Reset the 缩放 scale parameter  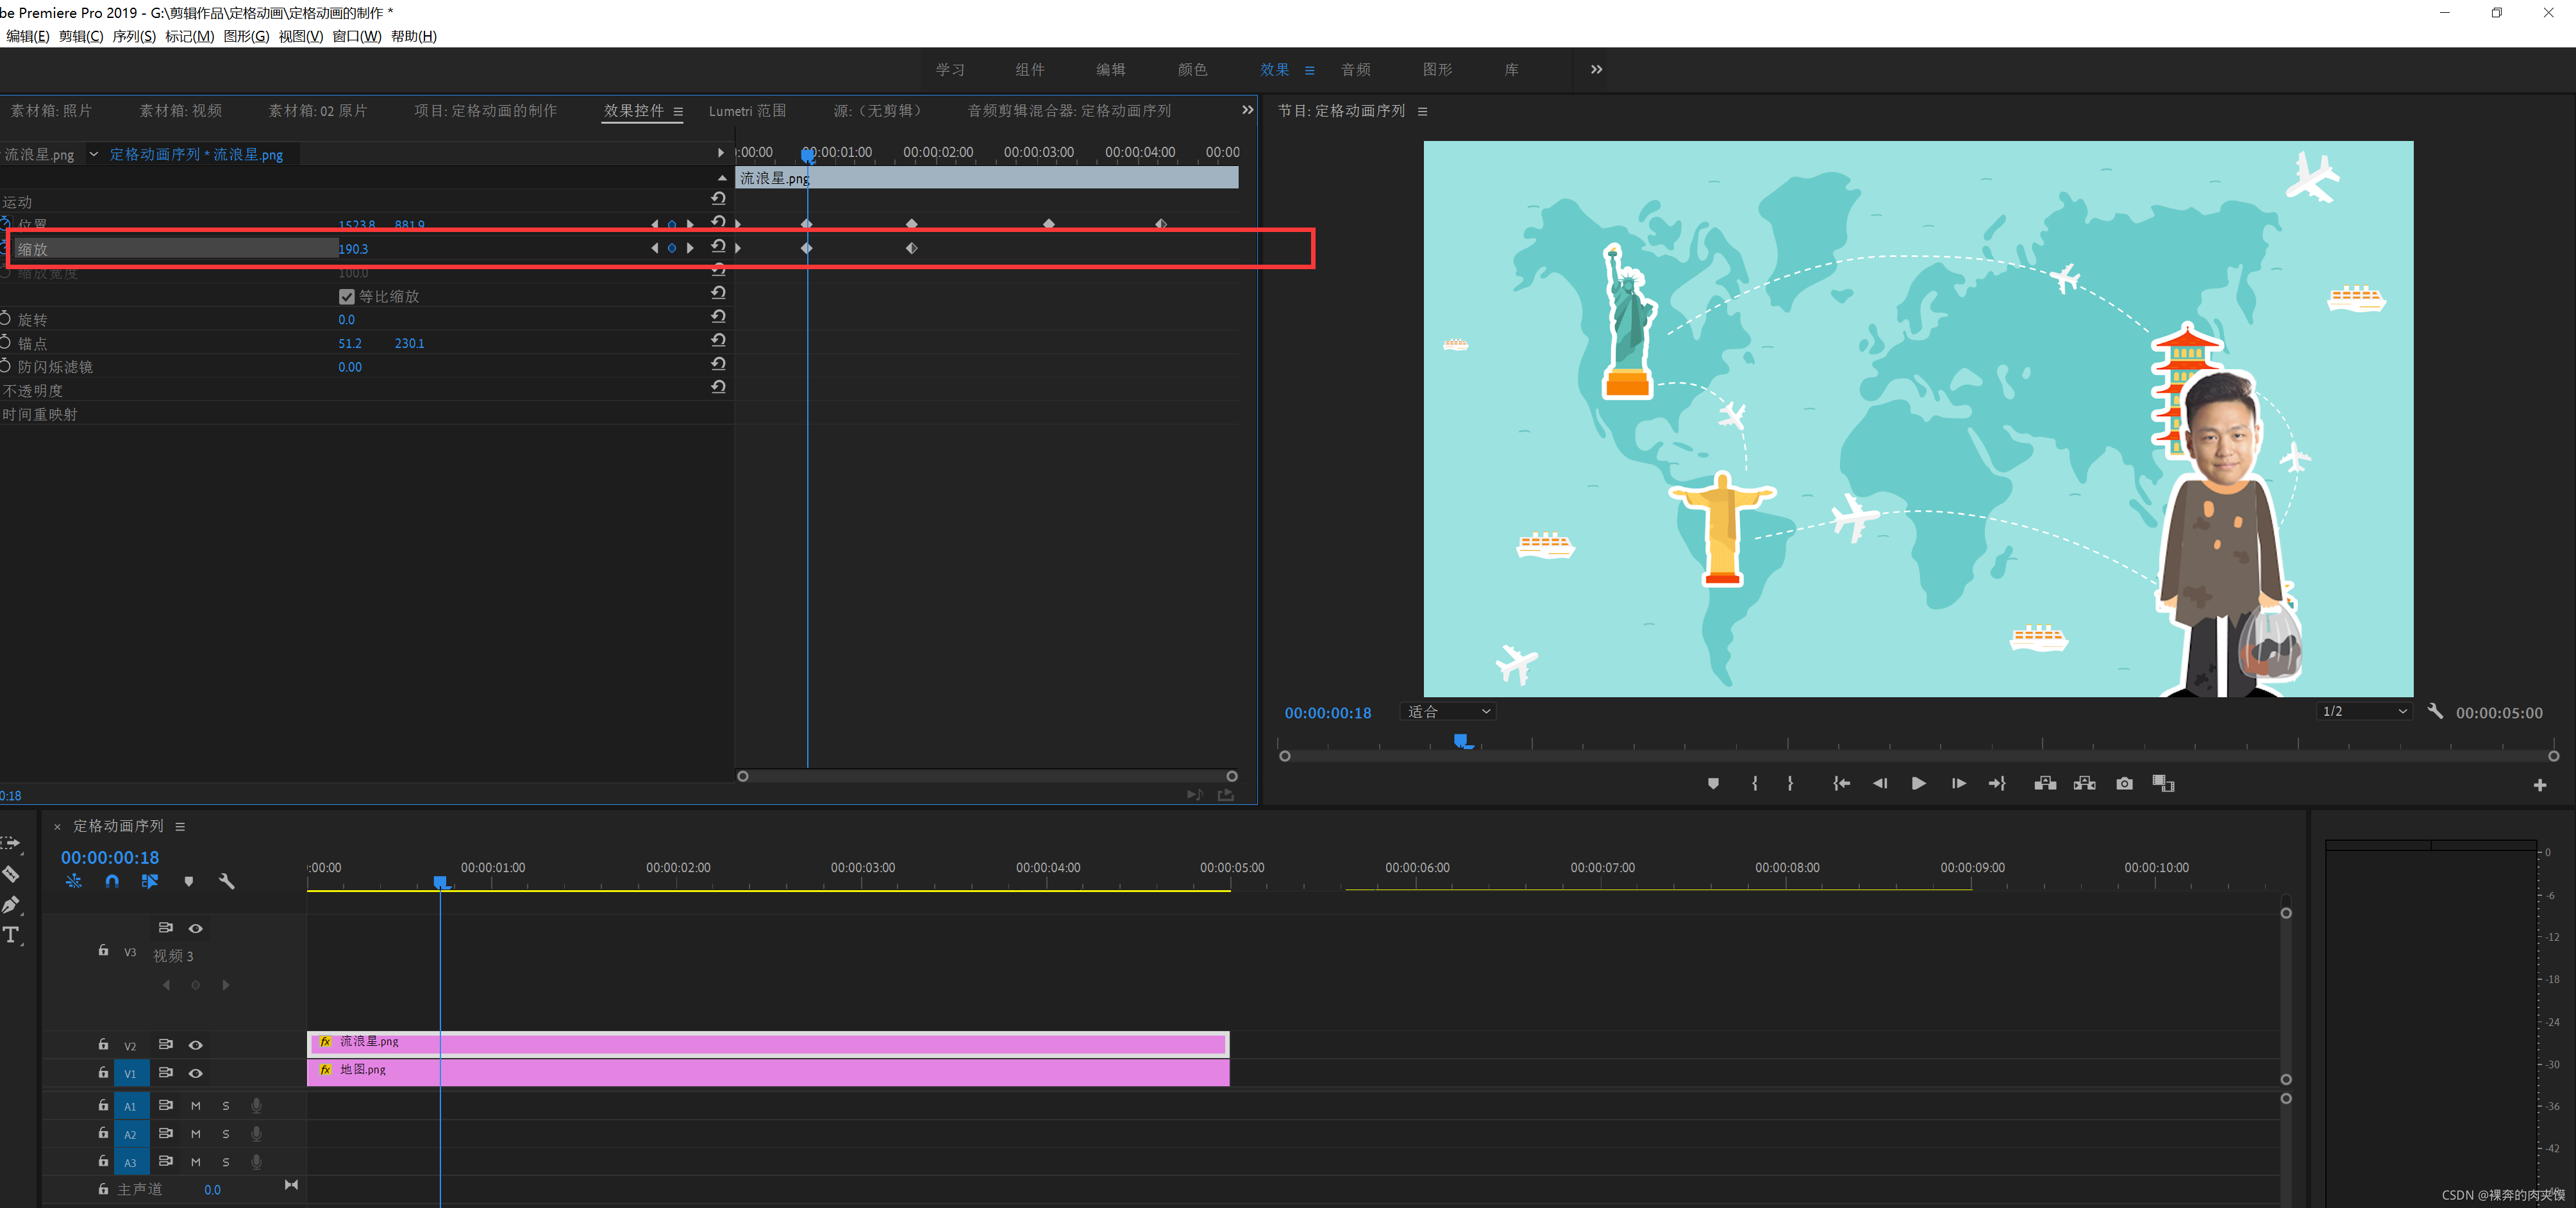click(x=718, y=247)
